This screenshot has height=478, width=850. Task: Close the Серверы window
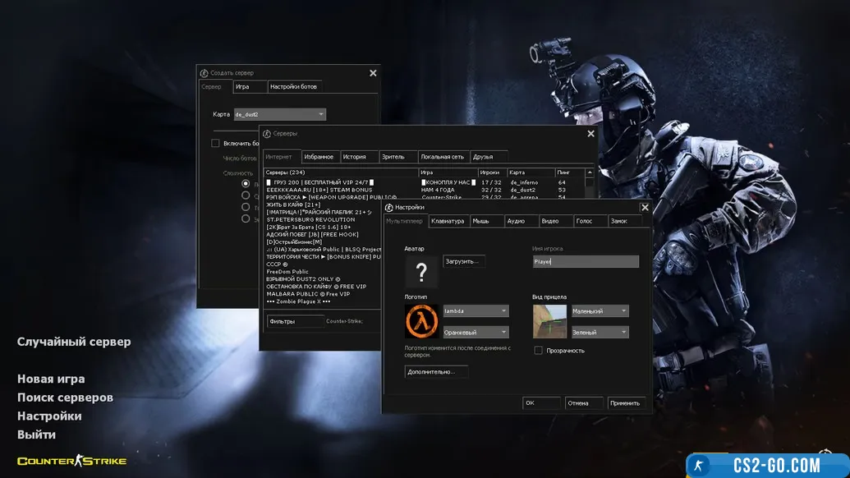[590, 134]
